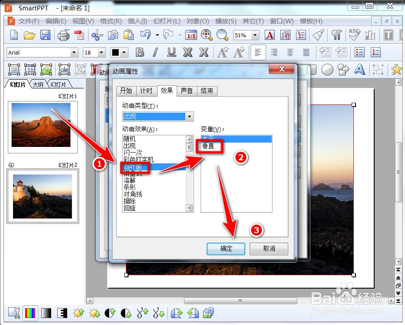Switch to 大纲 panel tab

point(38,84)
